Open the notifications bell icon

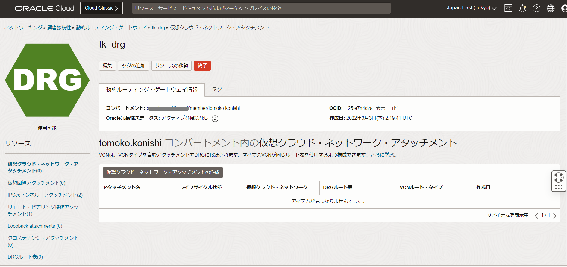pyautogui.click(x=522, y=8)
